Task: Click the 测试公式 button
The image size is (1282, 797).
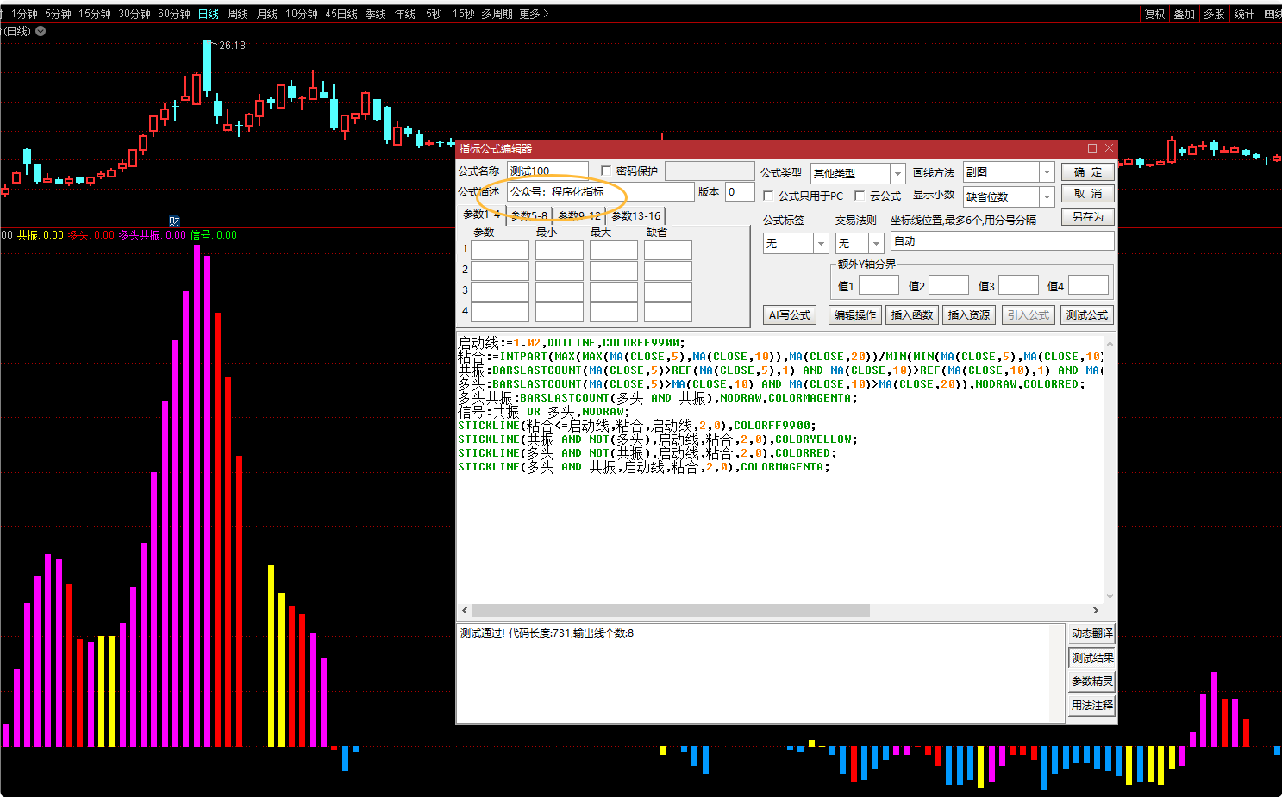Action: click(1086, 315)
